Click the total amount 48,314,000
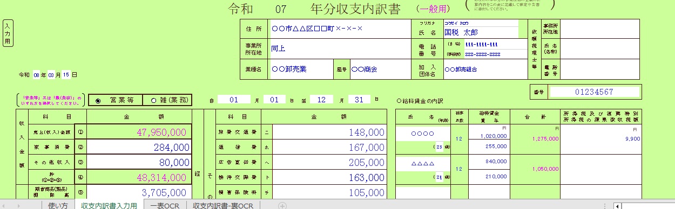This screenshot has height=209, width=675. 139,177
